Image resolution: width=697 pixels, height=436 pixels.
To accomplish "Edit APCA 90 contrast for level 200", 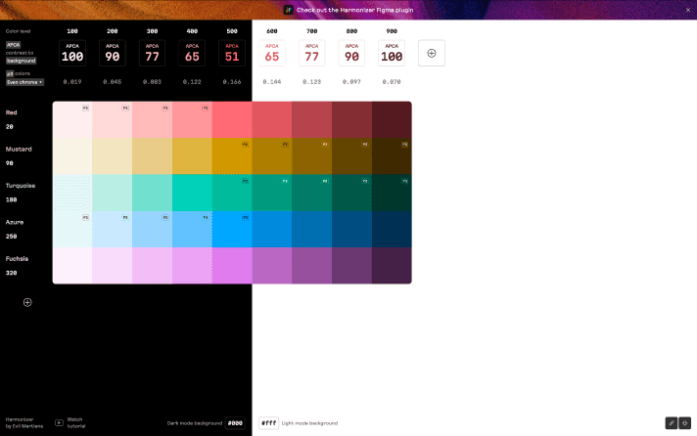I will 112,54.
